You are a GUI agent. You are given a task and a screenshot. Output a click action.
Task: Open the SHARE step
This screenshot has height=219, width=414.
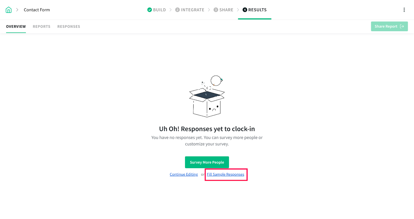click(223, 10)
